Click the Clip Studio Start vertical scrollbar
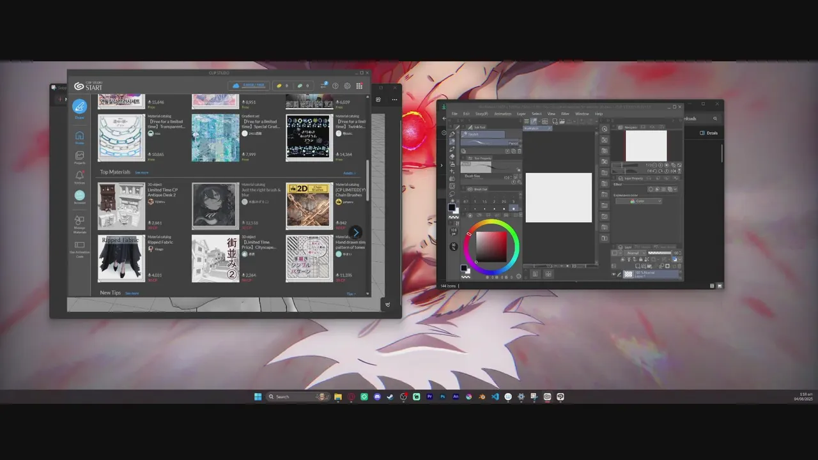818x460 pixels. coord(367,179)
